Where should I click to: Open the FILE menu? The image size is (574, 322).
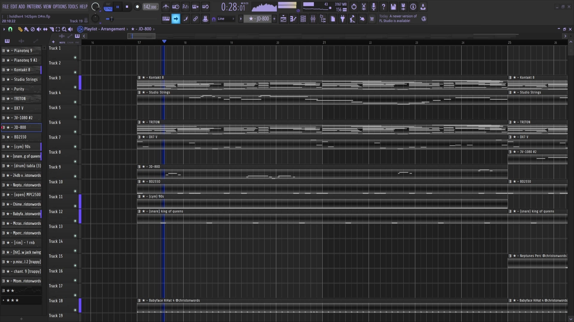[x=6, y=7]
